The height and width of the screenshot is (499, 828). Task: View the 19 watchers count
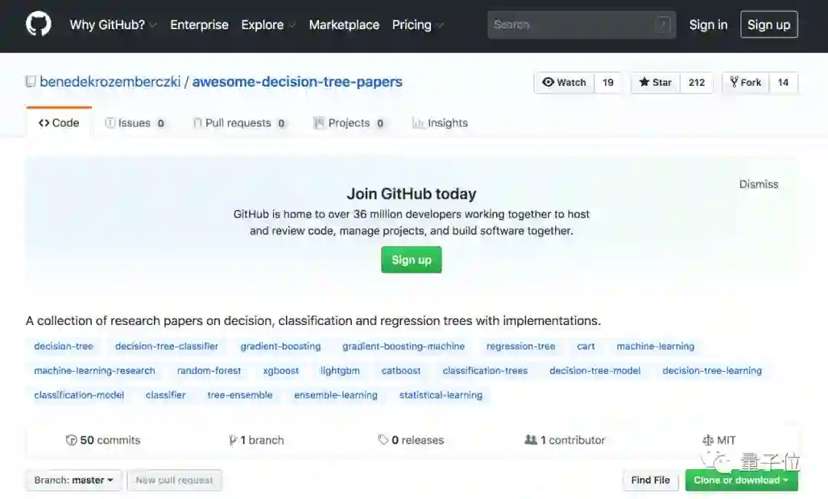pyautogui.click(x=608, y=82)
